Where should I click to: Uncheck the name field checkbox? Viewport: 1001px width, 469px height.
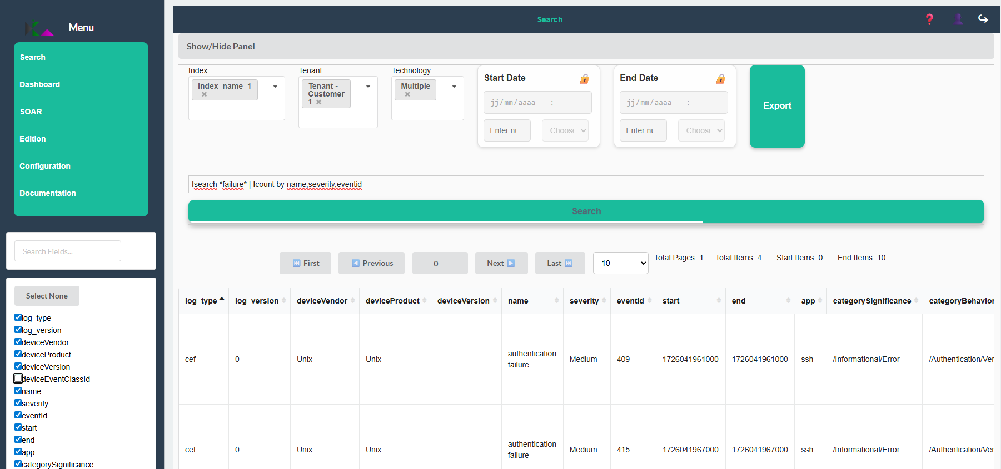pos(18,391)
